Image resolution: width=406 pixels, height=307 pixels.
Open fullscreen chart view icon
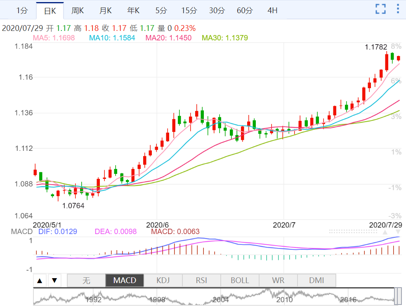click(x=380, y=9)
